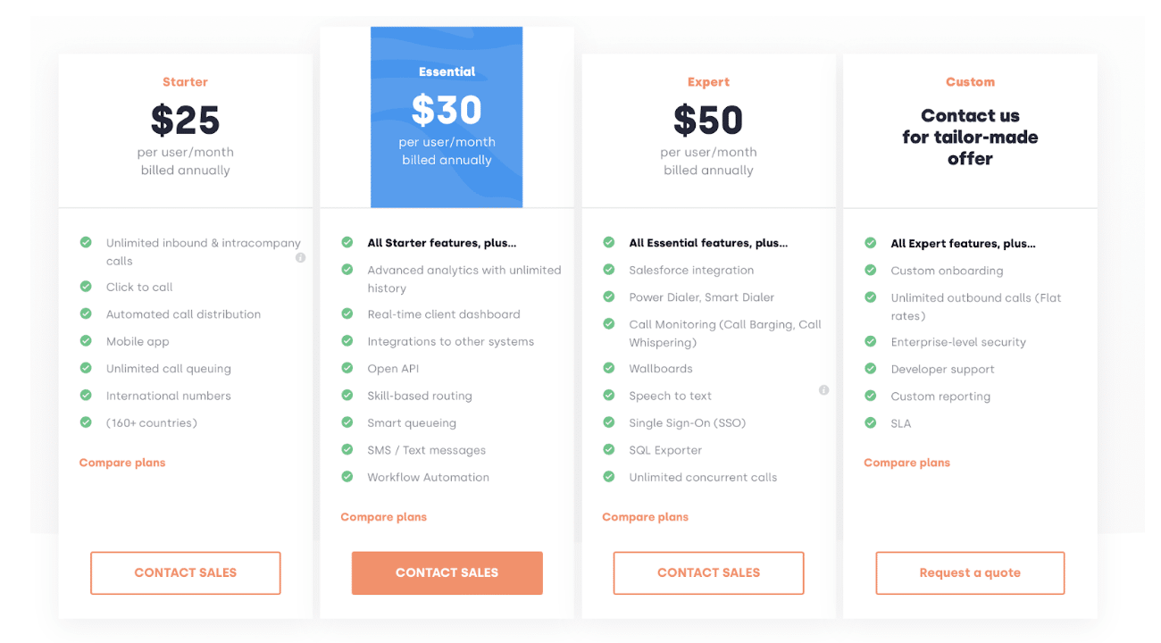This screenshot has width=1161, height=643.
Task: Click info icon beside Unlimited inbound calls
Action: pos(300,257)
